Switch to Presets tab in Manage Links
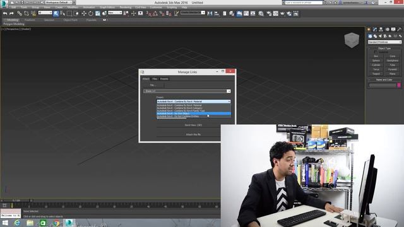Viewport: 404px width, 227px height. [164, 79]
